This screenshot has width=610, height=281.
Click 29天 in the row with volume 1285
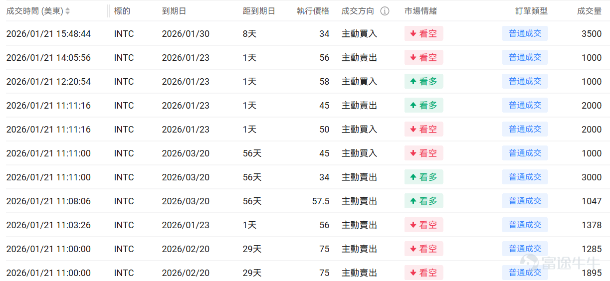coord(252,249)
